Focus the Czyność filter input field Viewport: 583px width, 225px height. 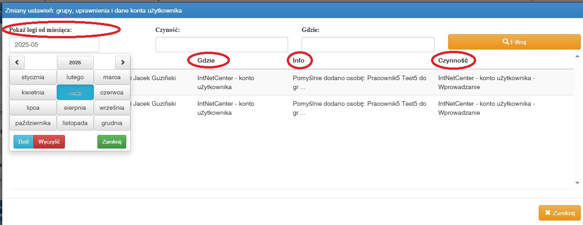pyautogui.click(x=222, y=45)
